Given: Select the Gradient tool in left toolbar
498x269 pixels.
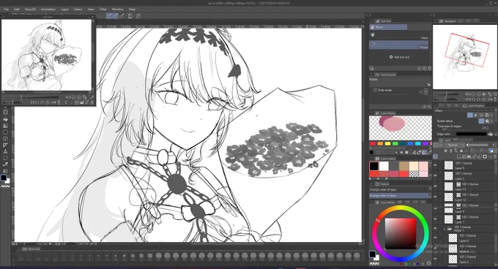Looking at the screenshot, I should pyautogui.click(x=5, y=126).
